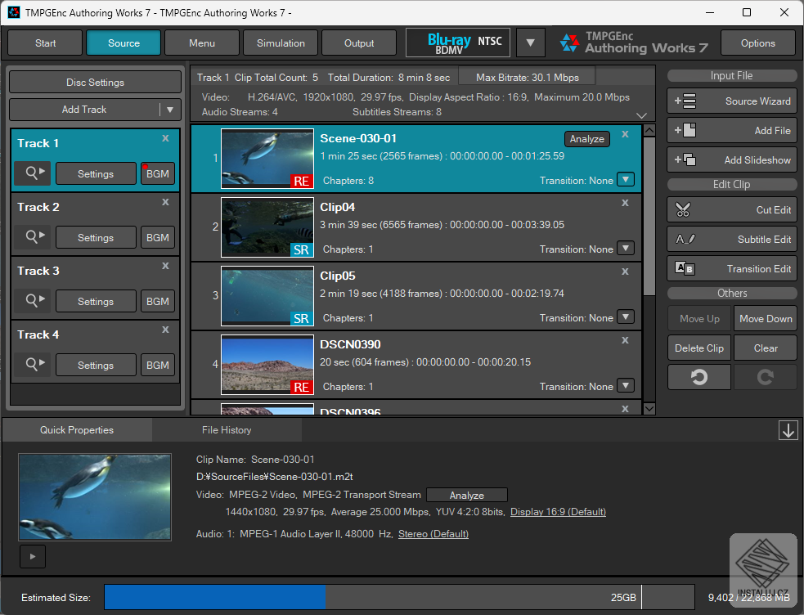Open the Add Track dropdown arrow
This screenshot has height=615, width=804.
point(170,109)
